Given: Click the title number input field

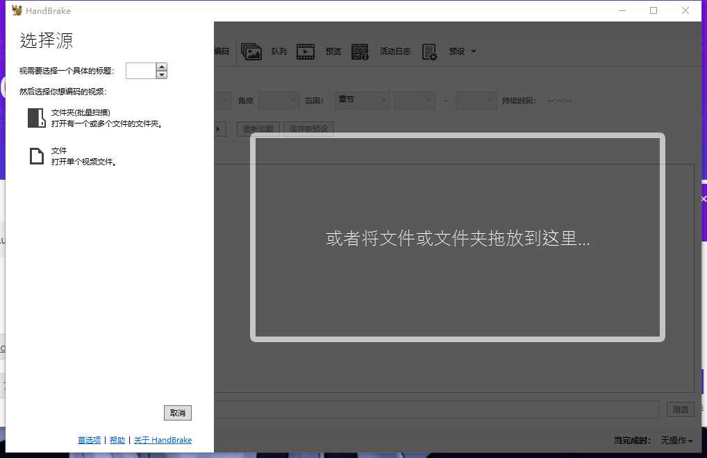Looking at the screenshot, I should point(140,71).
